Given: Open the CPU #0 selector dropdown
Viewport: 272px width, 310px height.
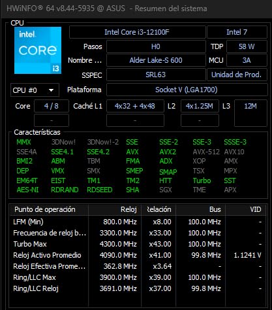Looking at the screenshot, I should (35, 90).
